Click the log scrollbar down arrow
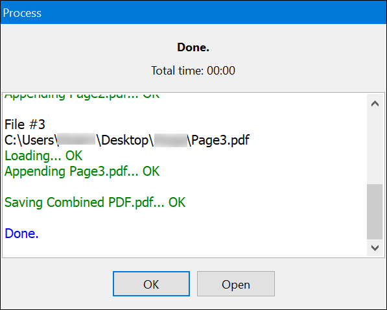The height and width of the screenshot is (310, 387). pyautogui.click(x=375, y=248)
